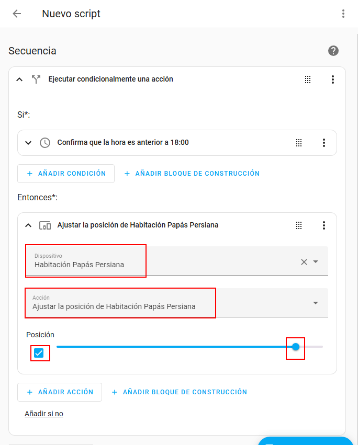The height and width of the screenshot is (445, 358).
Task: Click the 'Añadir acción' button
Action: [60, 392]
